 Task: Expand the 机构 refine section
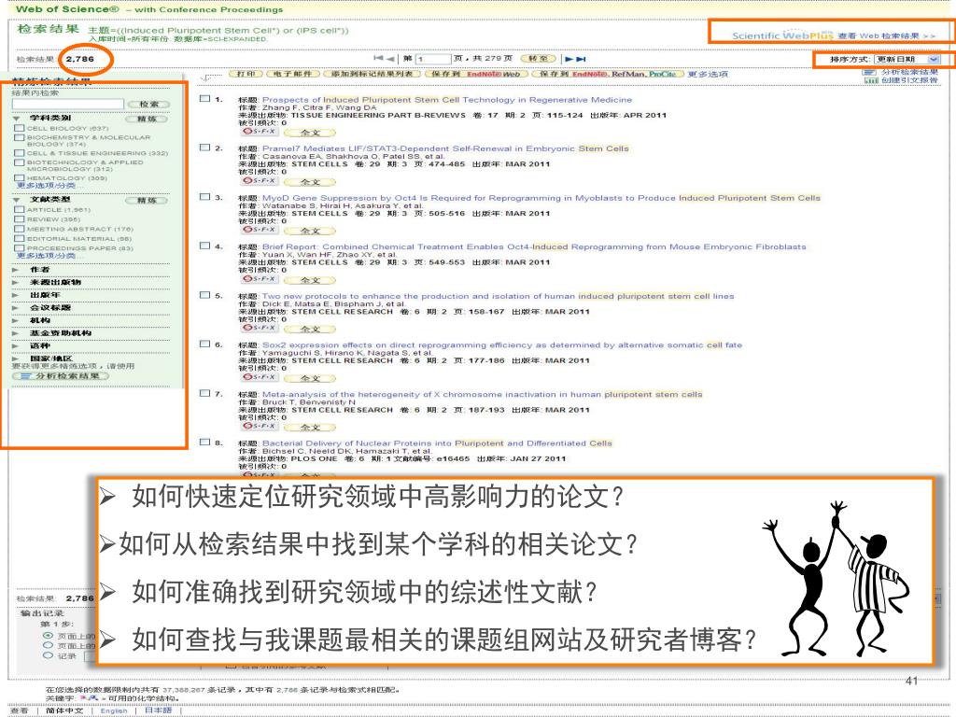pyautogui.click(x=16, y=321)
